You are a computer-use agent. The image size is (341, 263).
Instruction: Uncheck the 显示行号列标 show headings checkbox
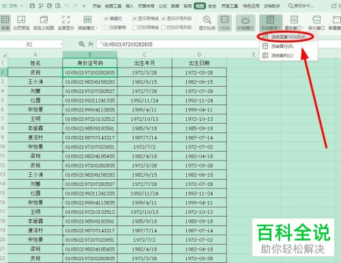click(x=163, y=18)
